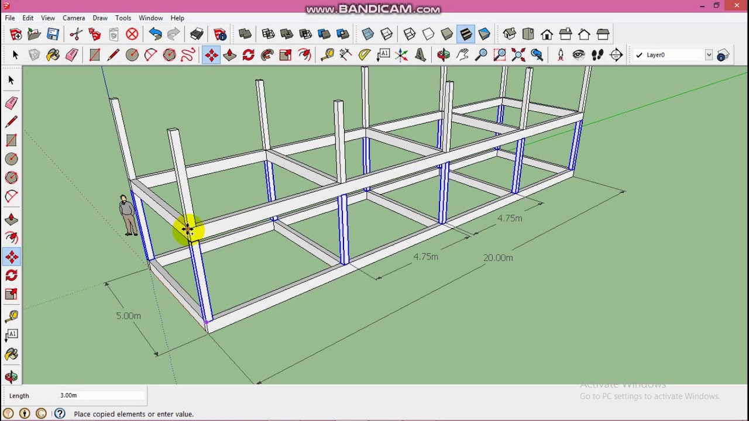Open the Help menu
Image resolution: width=749 pixels, height=421 pixels.
pos(177,18)
